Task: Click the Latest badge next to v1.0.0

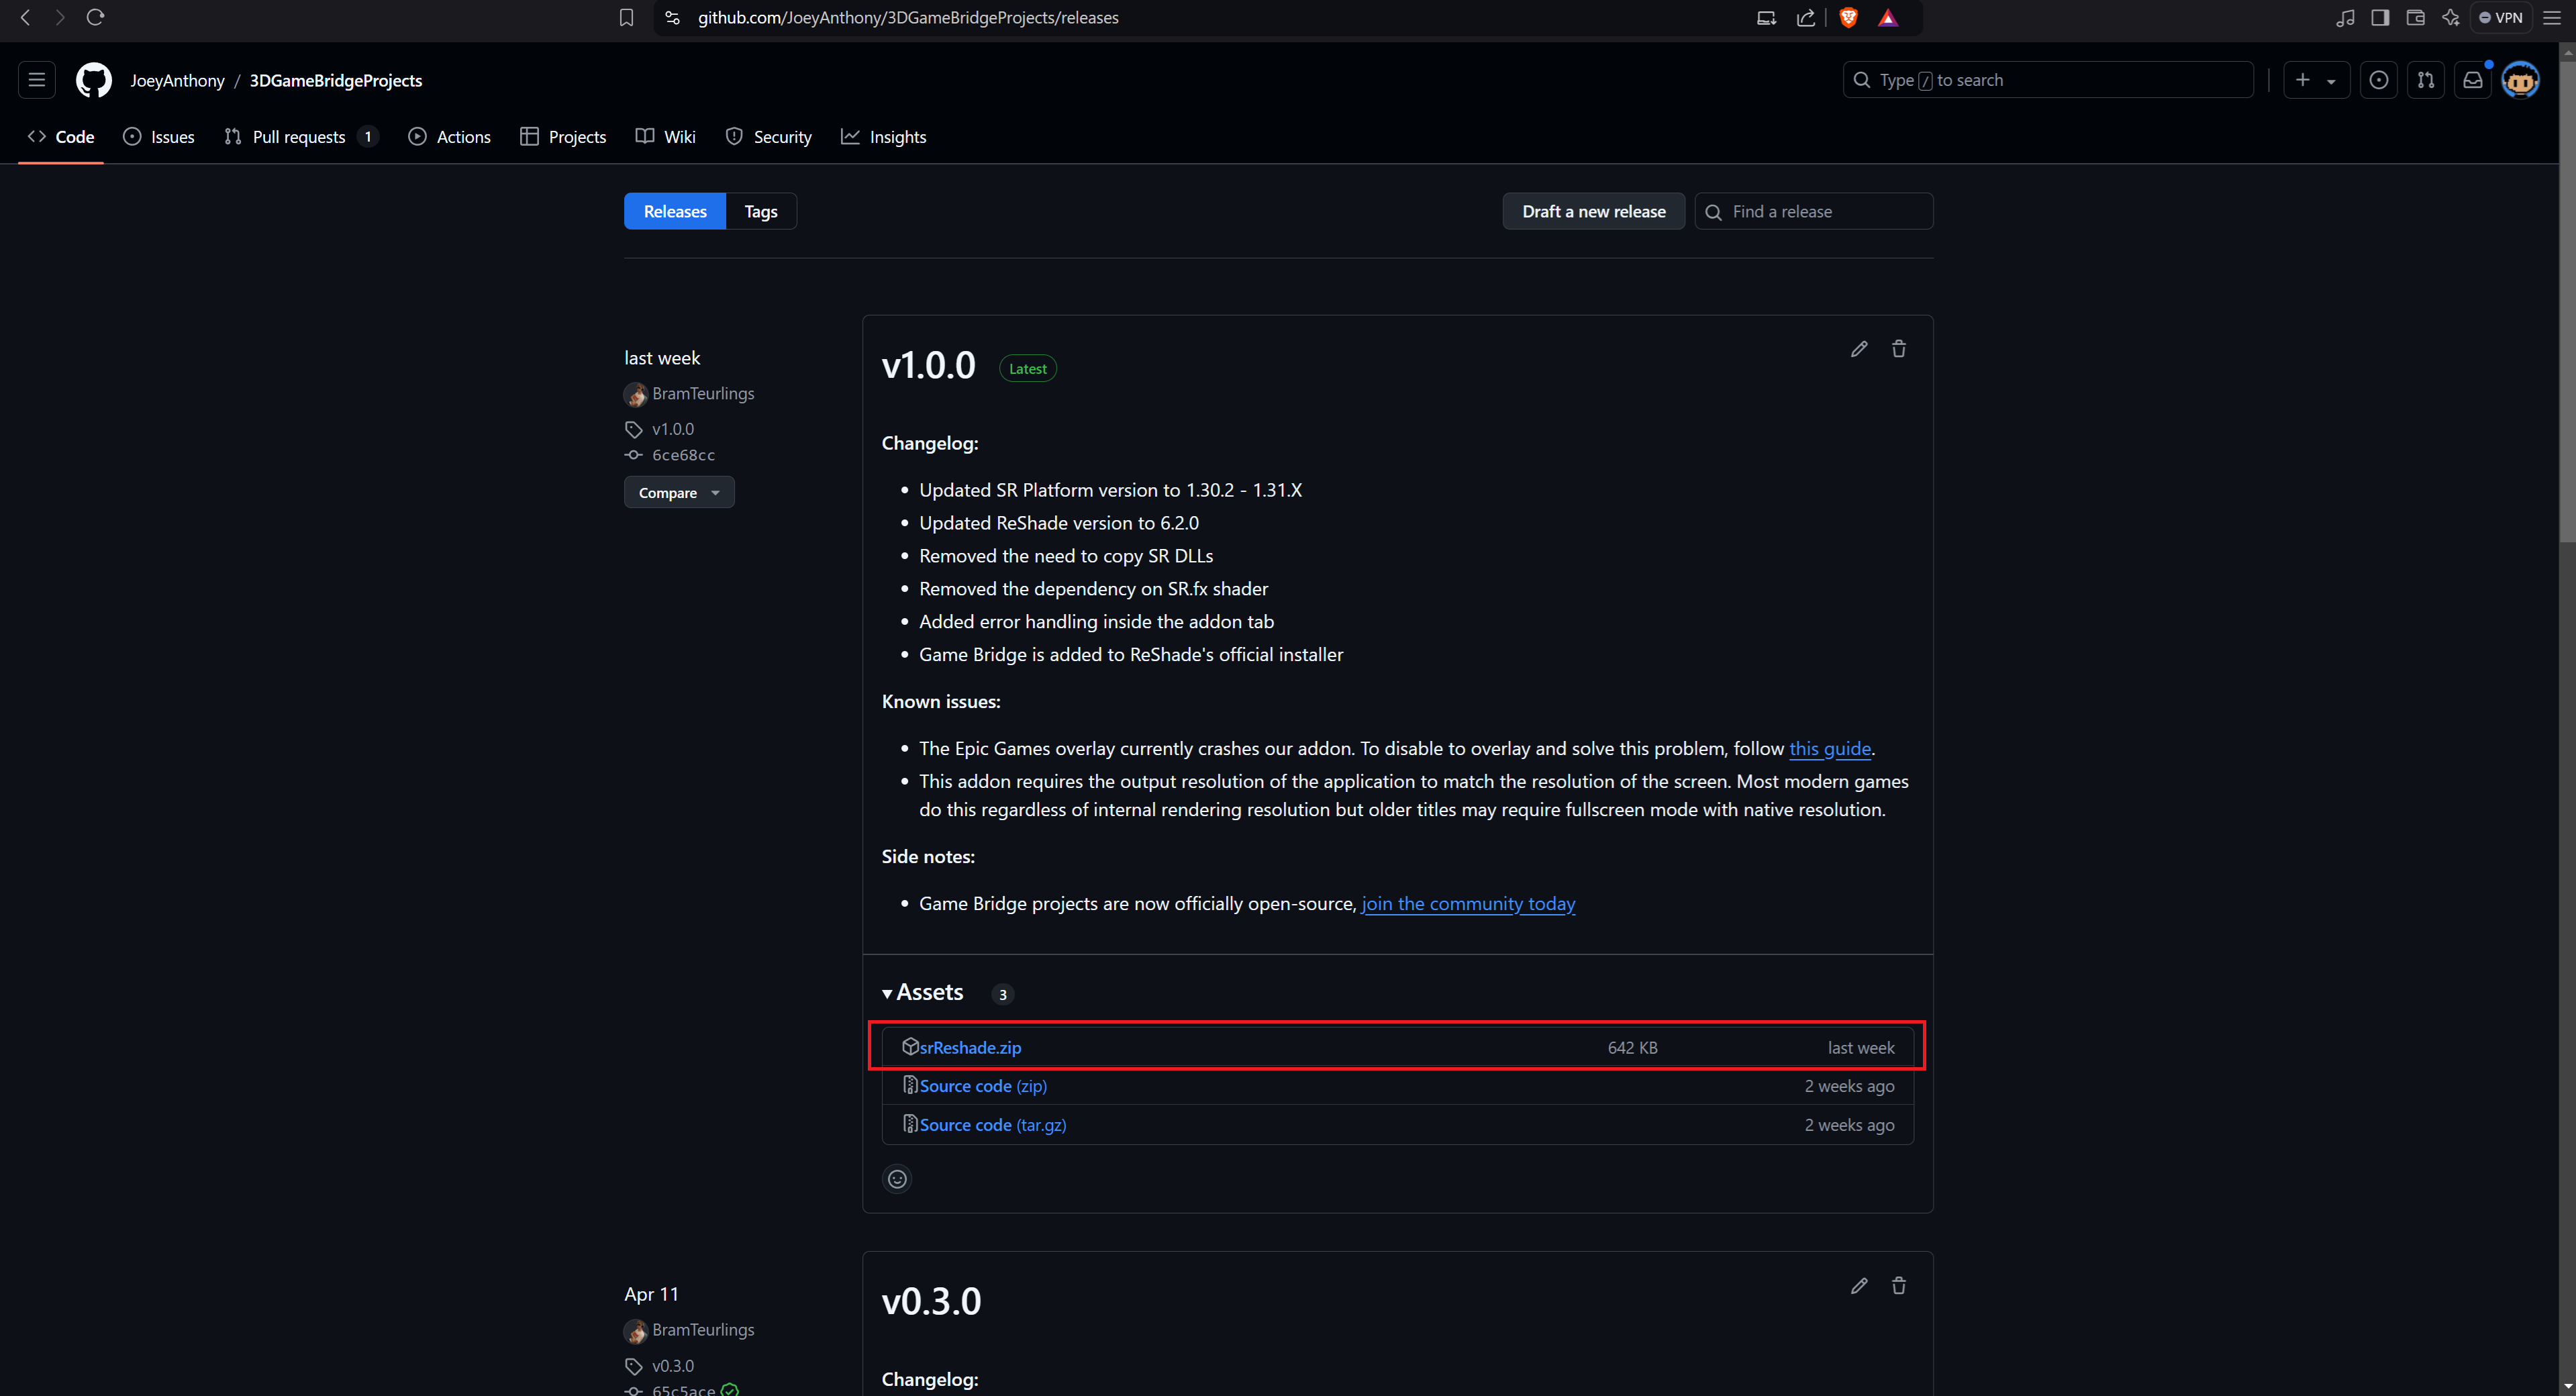Action: 1027,368
